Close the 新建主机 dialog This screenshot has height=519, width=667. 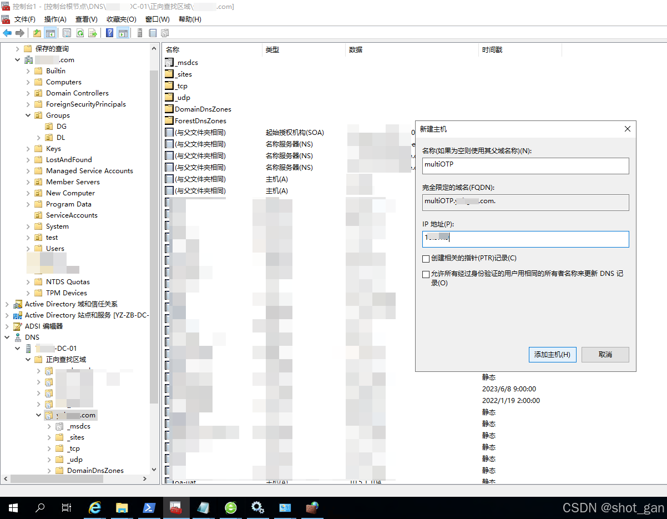point(628,129)
